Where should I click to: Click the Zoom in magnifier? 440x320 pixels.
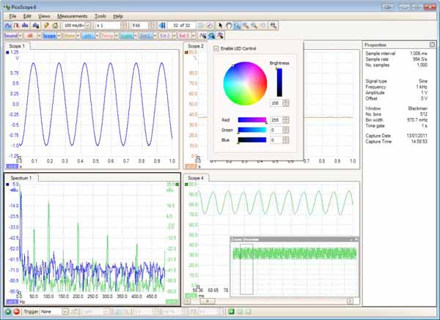pyautogui.click(x=246, y=26)
